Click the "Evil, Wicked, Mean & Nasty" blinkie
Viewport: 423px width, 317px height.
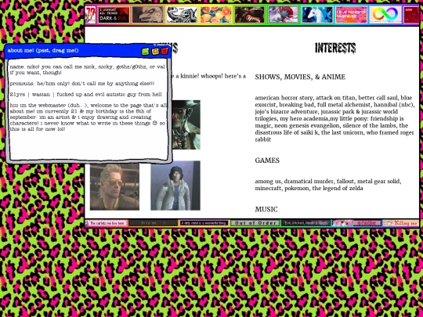coord(306,223)
